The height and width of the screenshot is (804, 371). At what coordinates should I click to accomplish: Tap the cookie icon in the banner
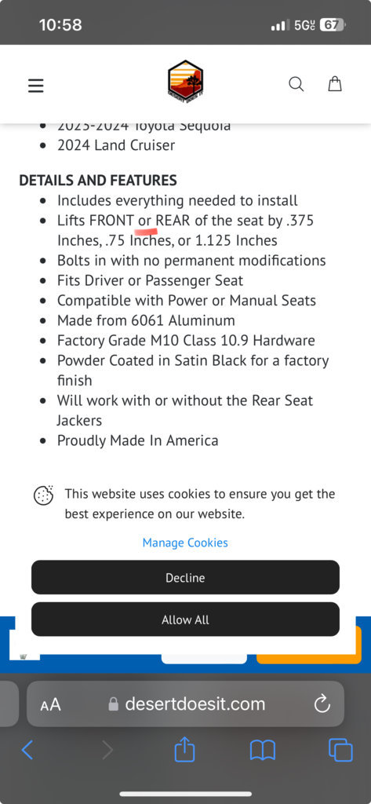(44, 495)
